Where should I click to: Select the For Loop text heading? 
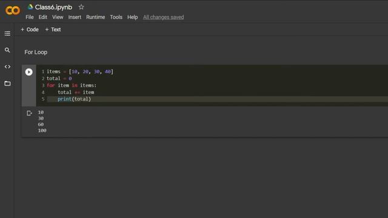pyautogui.click(x=36, y=52)
